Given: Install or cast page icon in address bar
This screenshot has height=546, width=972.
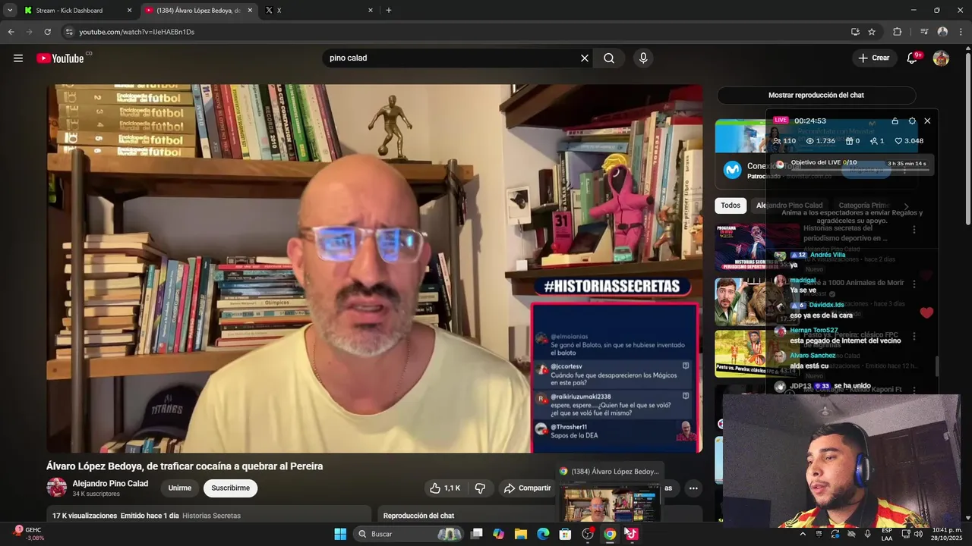Looking at the screenshot, I should pyautogui.click(x=855, y=32).
